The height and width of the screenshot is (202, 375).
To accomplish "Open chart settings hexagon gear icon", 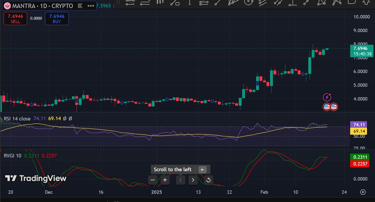I will 363,192.
